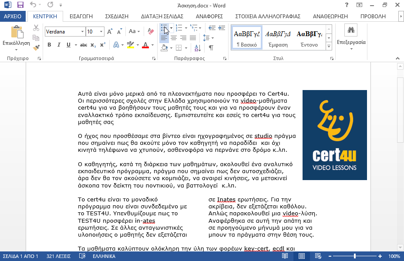Viewport: 404px width, 261px height.
Task: Click the 321 ΛΕΞΕΙΣ word count
Action: [x=58, y=256]
